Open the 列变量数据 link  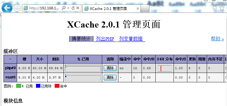(x=131, y=39)
